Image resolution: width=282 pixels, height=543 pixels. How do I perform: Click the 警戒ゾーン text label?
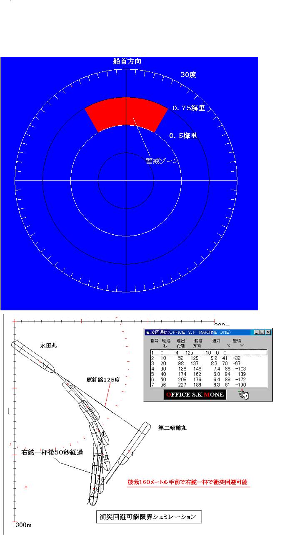162,162
